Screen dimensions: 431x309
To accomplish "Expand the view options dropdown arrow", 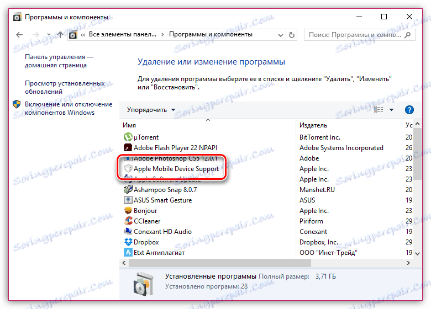I will 391,110.
